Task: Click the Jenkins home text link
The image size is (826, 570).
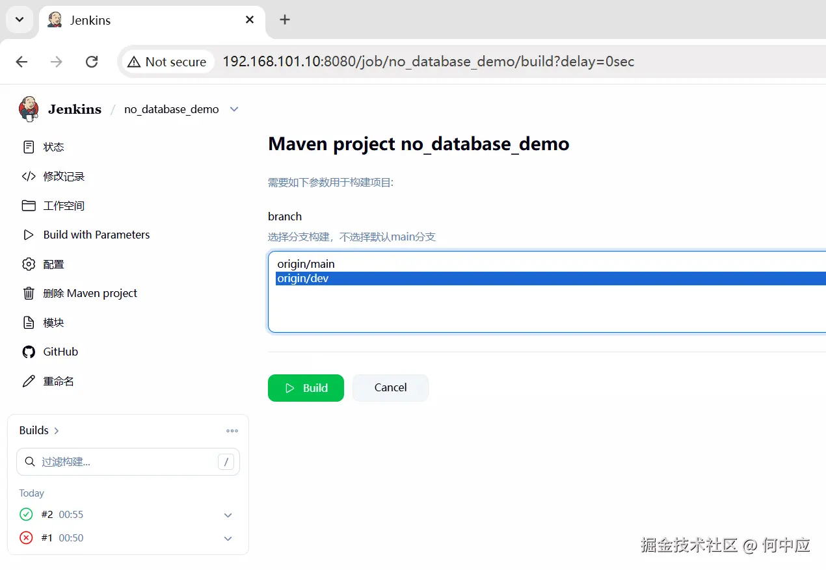Action: 75,109
